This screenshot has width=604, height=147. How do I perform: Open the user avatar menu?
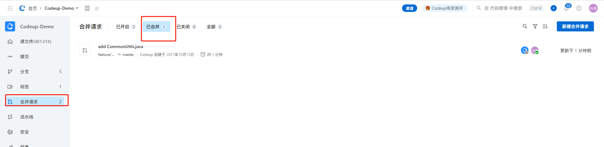click(x=593, y=8)
